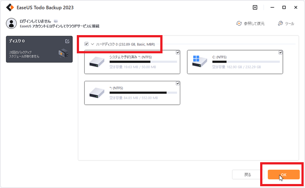Viewport: 305px width, 188px height.
Task: Open the title bar dropdown menu button
Action: 255,8
